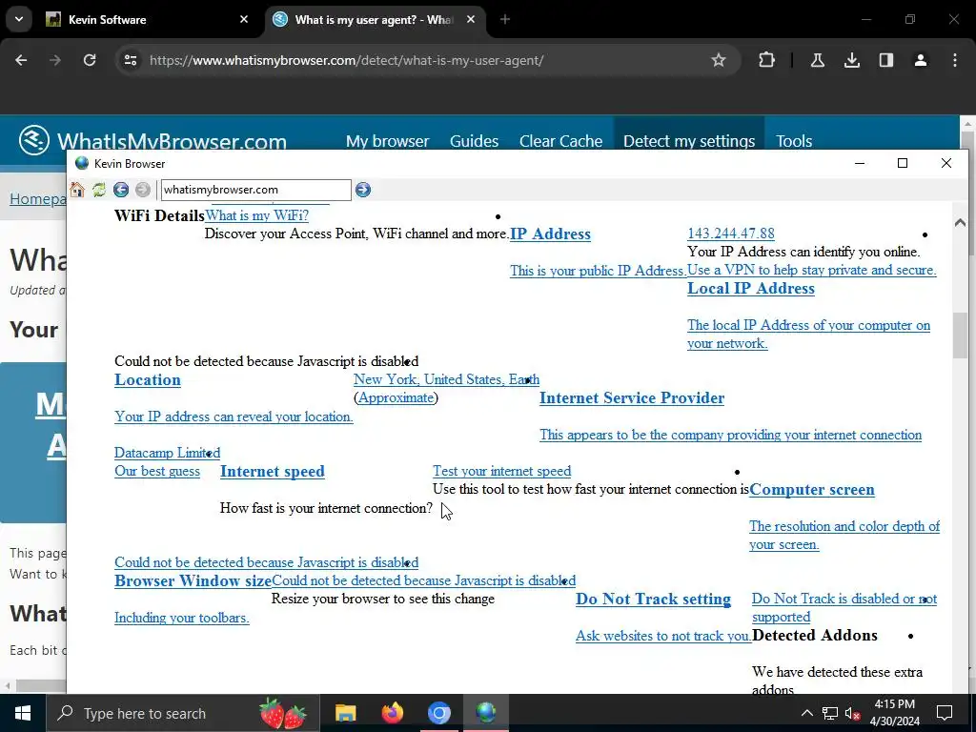Open Chrome extensions puzzle icon
Image resolution: width=976 pixels, height=732 pixels.
[x=767, y=60]
